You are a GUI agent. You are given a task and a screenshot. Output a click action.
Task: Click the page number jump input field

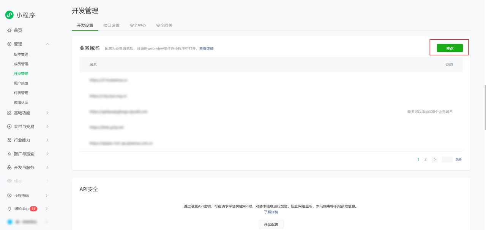click(447, 160)
